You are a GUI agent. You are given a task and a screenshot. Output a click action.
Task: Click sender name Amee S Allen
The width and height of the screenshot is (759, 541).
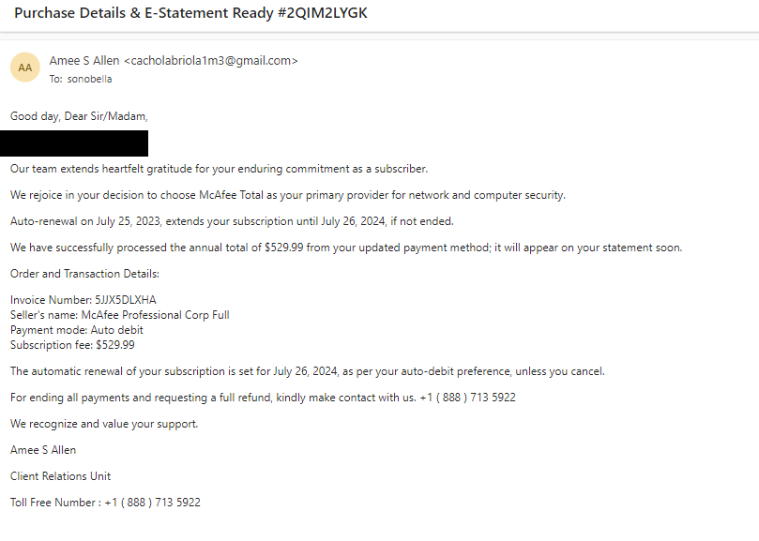tap(84, 61)
